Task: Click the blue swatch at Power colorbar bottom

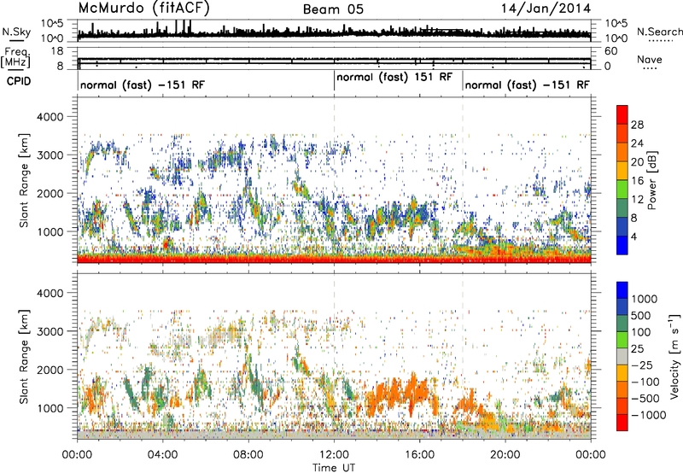Action: point(622,245)
